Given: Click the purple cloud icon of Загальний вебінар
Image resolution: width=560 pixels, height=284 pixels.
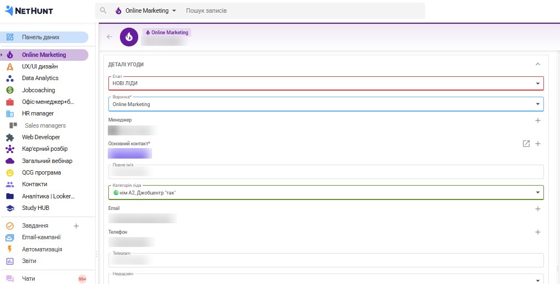Looking at the screenshot, I should coord(10,161).
